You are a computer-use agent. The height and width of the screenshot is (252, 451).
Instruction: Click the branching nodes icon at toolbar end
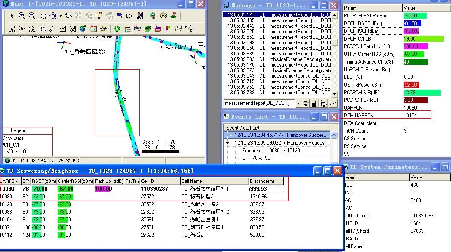click(x=189, y=29)
